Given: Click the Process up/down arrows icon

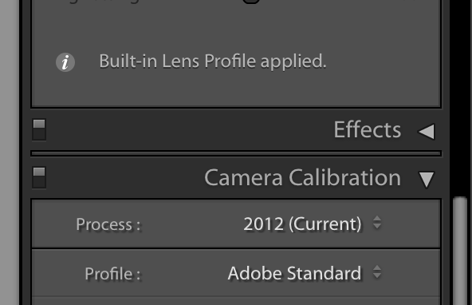Looking at the screenshot, I should pos(377,223).
